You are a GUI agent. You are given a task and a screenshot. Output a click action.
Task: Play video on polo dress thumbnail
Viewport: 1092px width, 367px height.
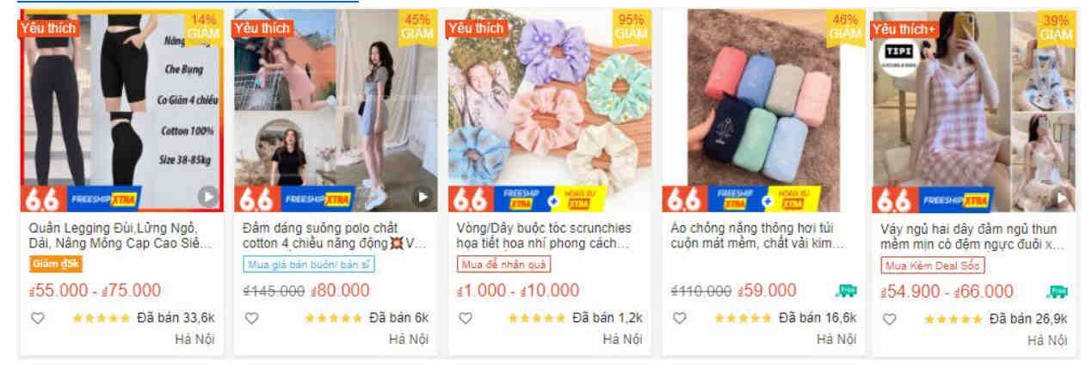pyautogui.click(x=422, y=197)
